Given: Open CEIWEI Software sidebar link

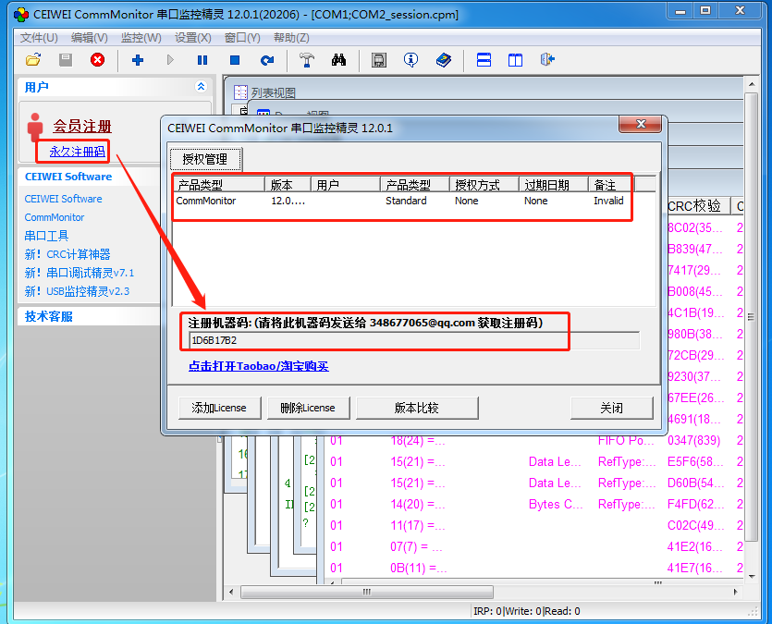Looking at the screenshot, I should (64, 199).
